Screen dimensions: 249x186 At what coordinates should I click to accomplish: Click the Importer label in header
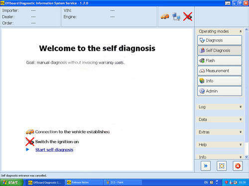tap(10, 10)
